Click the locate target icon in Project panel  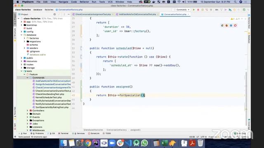click(54, 14)
